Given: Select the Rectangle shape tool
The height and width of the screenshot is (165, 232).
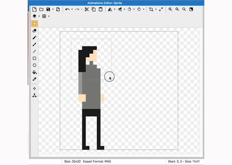Looking at the screenshot, I should (34, 58).
